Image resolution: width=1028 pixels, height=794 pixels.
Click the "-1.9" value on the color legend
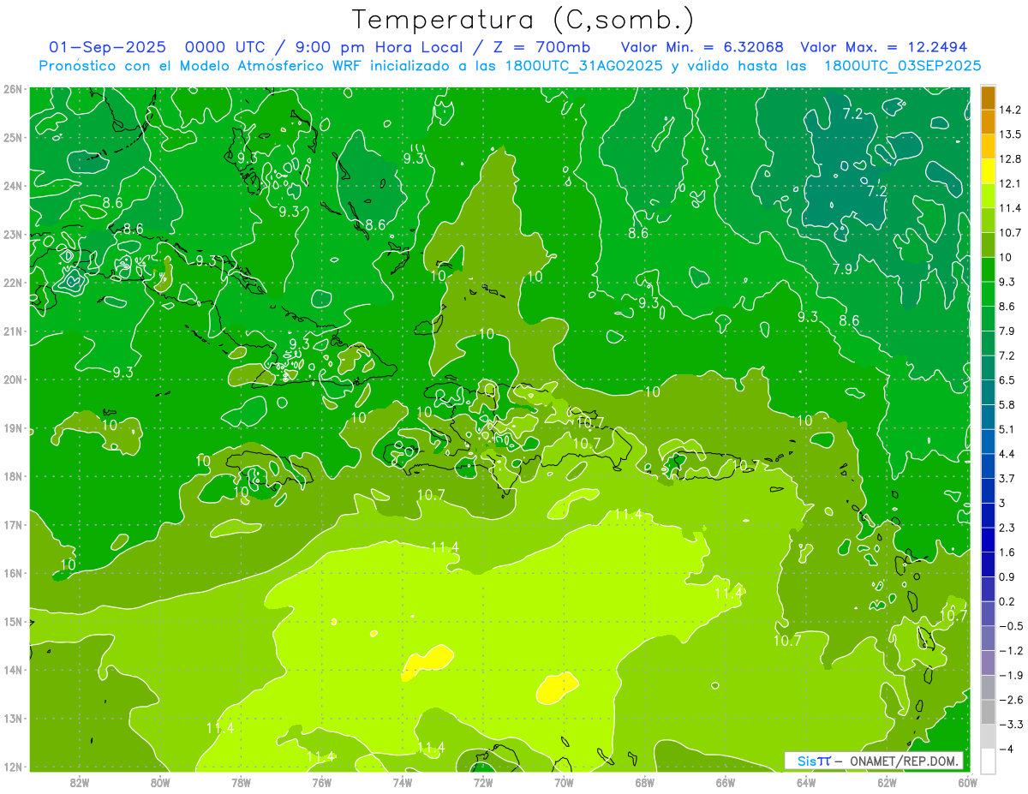click(x=1012, y=675)
